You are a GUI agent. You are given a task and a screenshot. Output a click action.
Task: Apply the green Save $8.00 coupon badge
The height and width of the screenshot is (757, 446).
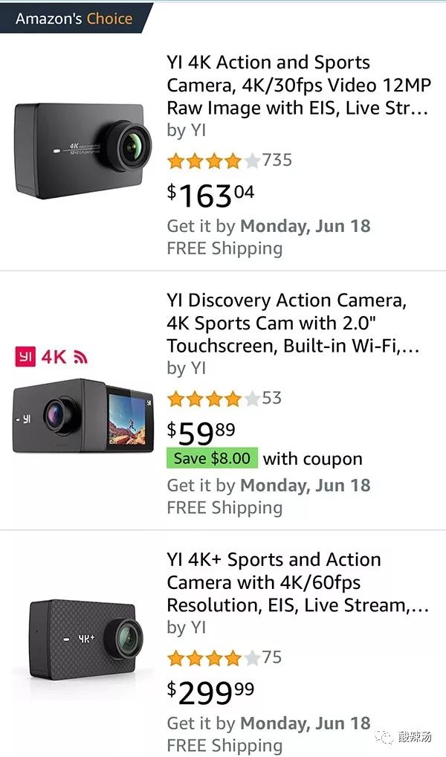[x=213, y=458]
